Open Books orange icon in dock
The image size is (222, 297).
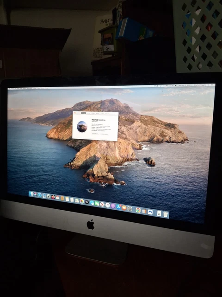pos(124,208)
